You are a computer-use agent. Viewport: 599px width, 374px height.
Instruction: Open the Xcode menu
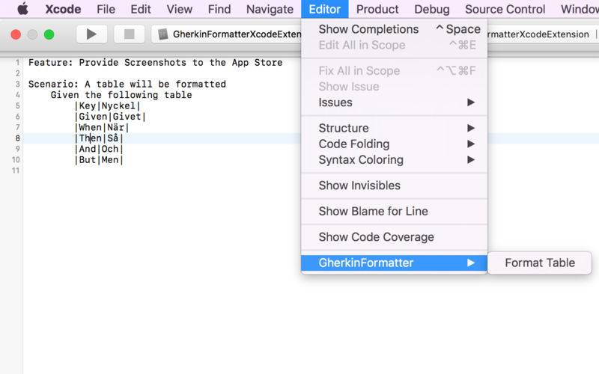click(63, 9)
